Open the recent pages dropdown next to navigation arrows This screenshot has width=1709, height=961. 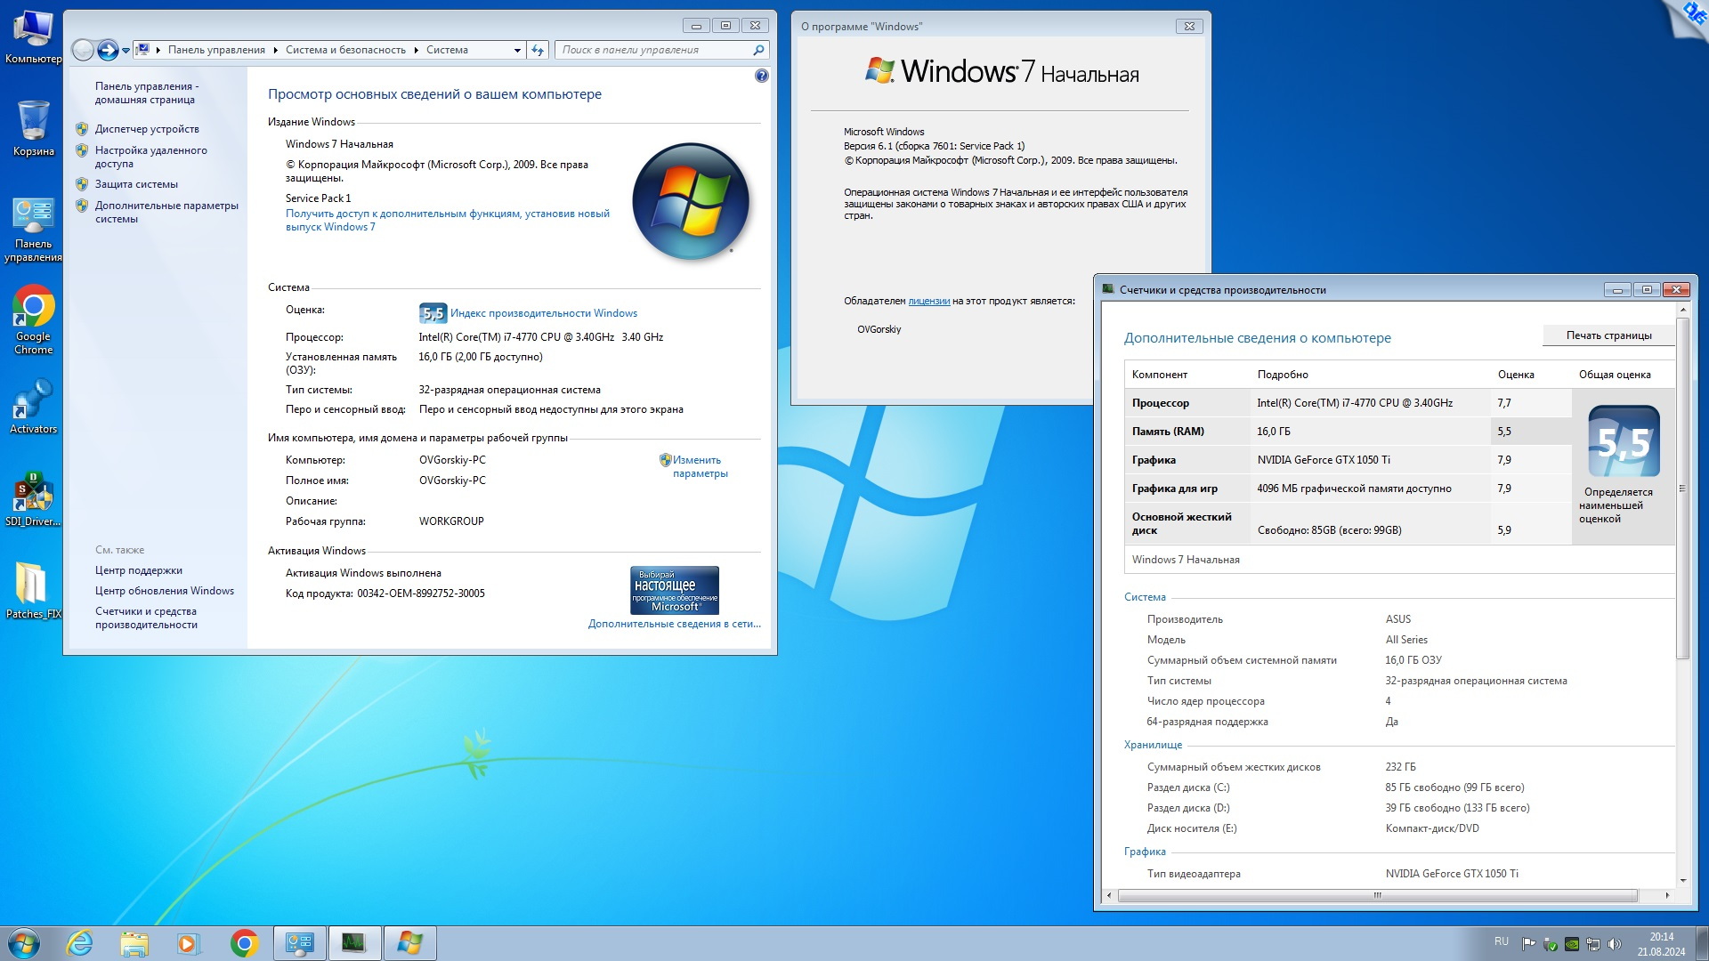point(126,51)
